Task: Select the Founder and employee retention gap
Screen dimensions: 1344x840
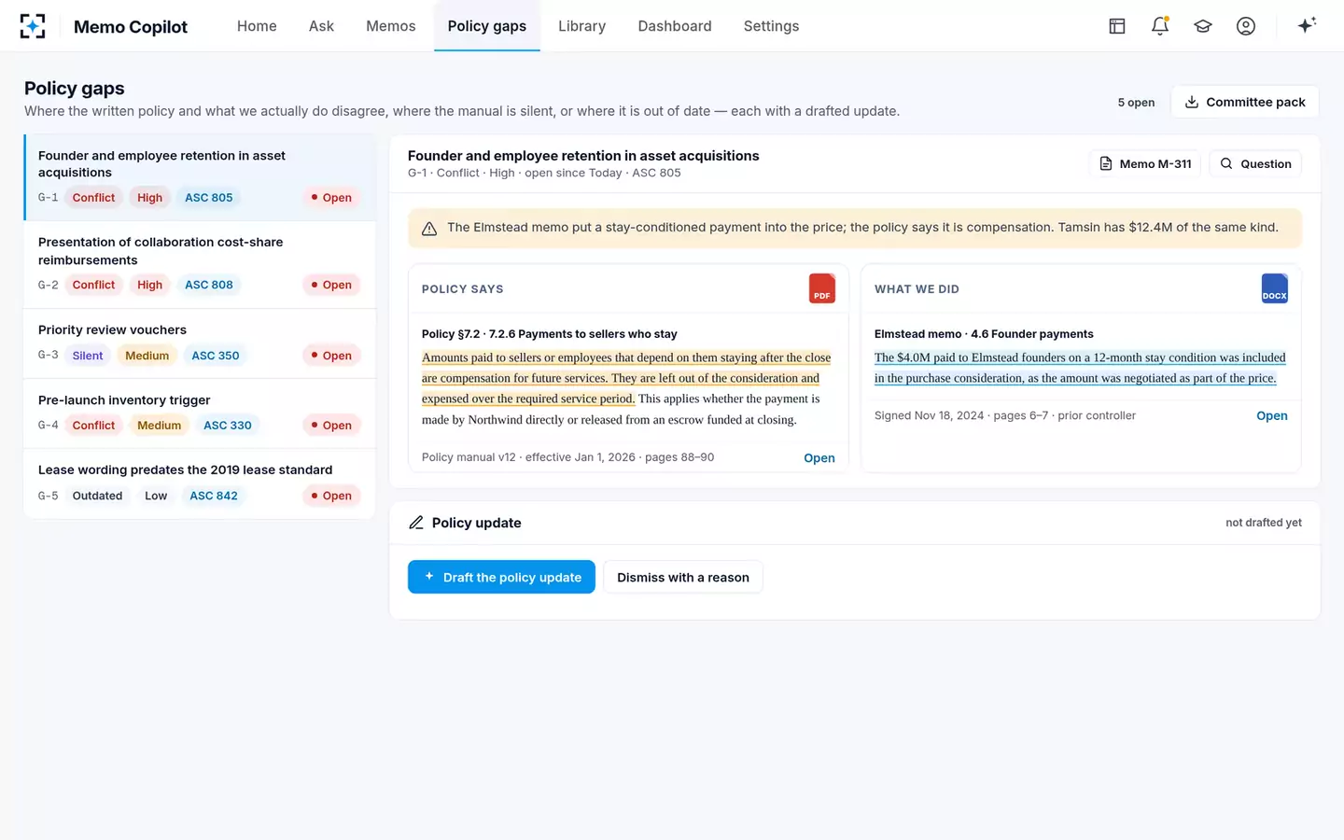Action: (x=200, y=177)
